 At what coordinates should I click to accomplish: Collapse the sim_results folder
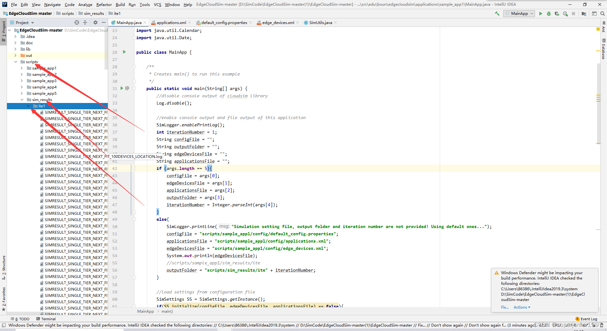21,100
